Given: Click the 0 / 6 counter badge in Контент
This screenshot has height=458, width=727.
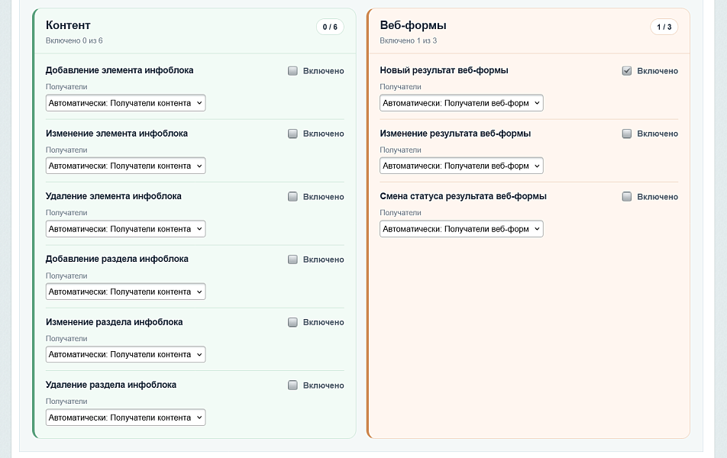Looking at the screenshot, I should [330, 27].
